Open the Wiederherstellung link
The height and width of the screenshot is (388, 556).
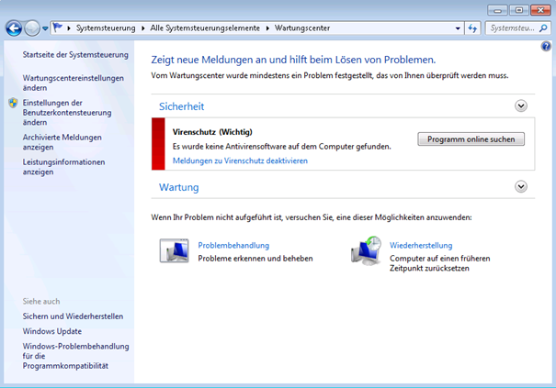tap(421, 245)
